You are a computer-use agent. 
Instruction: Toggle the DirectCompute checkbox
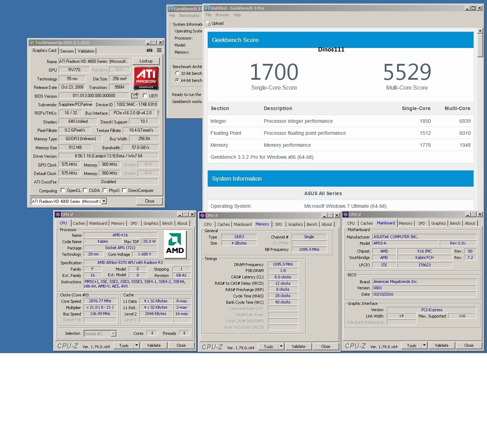pyautogui.click(x=124, y=190)
